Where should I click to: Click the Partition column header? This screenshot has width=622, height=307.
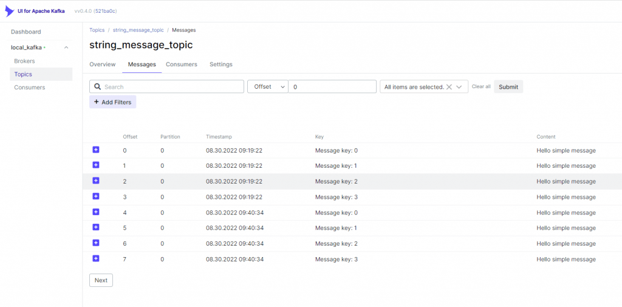pyautogui.click(x=170, y=137)
